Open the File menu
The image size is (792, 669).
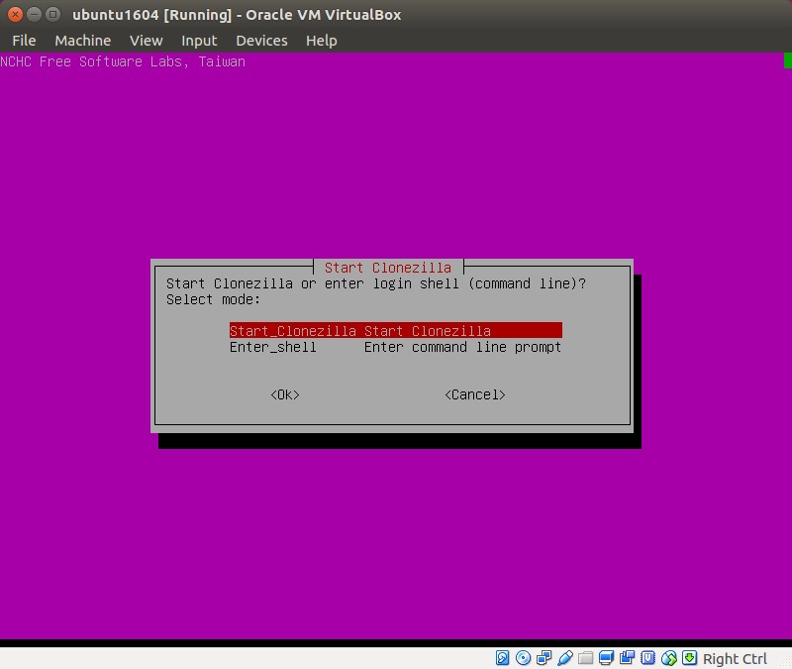[x=24, y=41]
